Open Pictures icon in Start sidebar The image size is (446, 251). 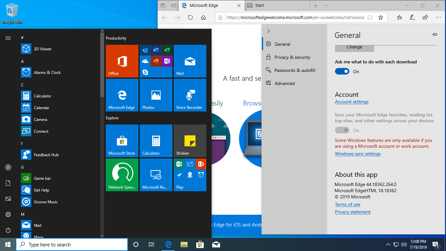click(x=8, y=199)
